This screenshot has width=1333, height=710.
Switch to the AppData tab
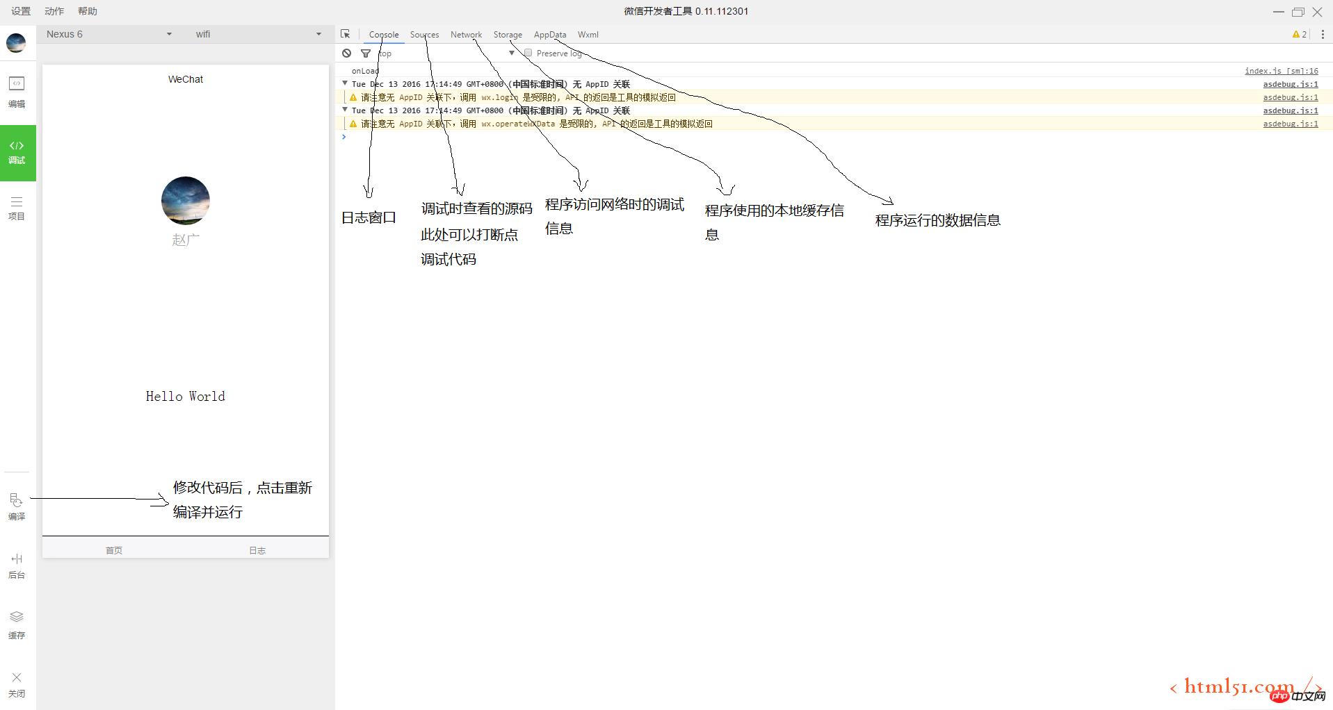pos(549,35)
